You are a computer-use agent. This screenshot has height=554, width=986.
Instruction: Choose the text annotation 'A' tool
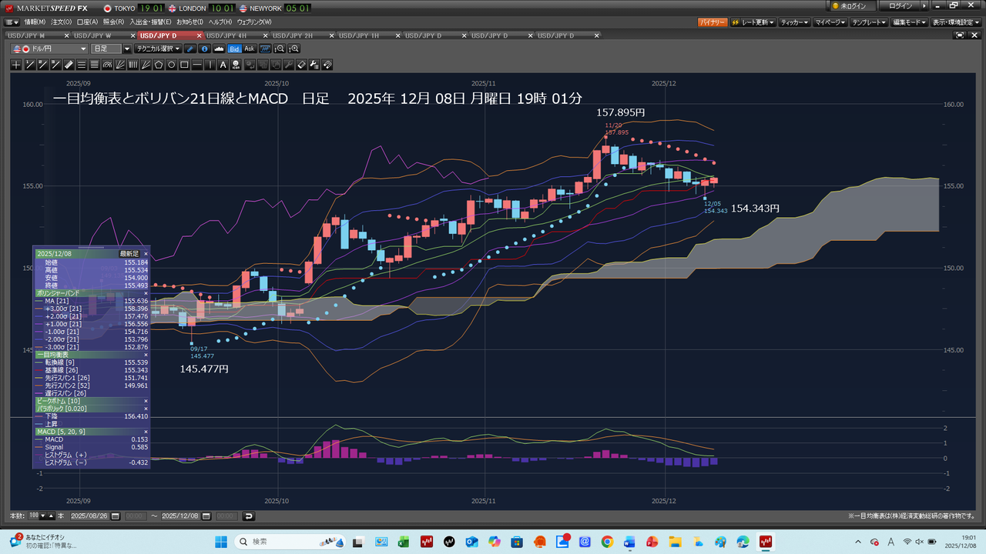pos(223,65)
